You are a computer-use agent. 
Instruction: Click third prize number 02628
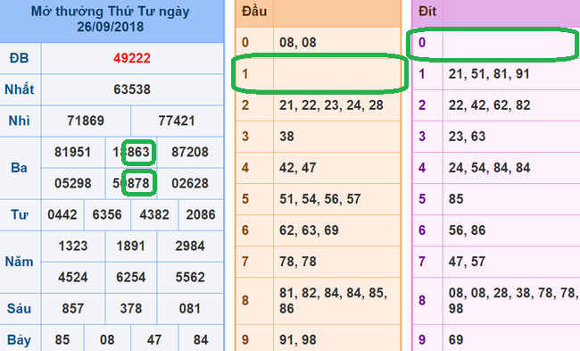click(190, 183)
